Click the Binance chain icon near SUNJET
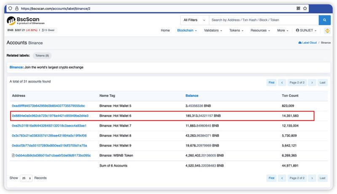Image resolution: width=337 pixels, height=194 pixels. pos(327,31)
